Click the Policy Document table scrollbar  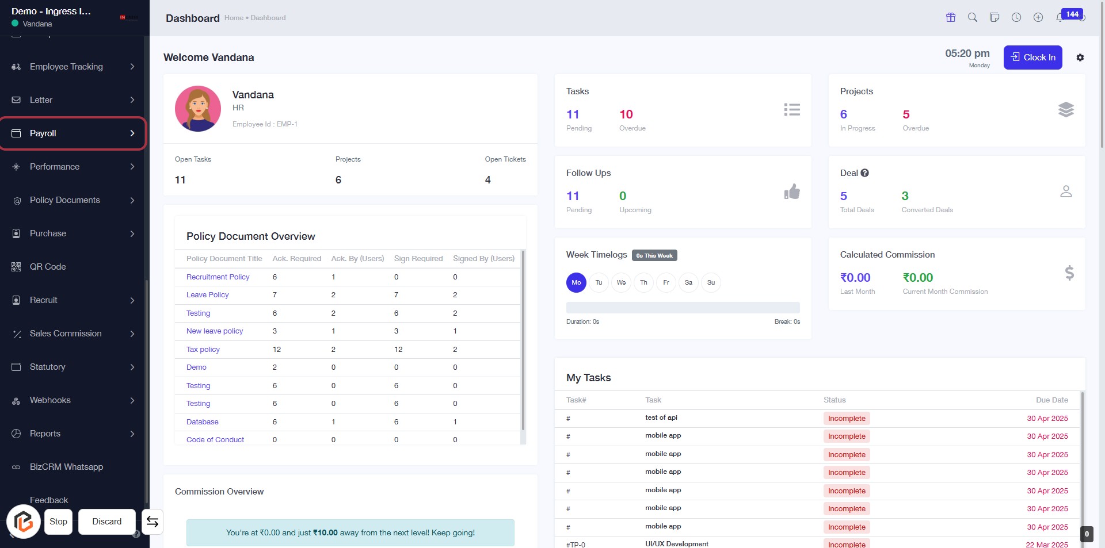pos(523,339)
